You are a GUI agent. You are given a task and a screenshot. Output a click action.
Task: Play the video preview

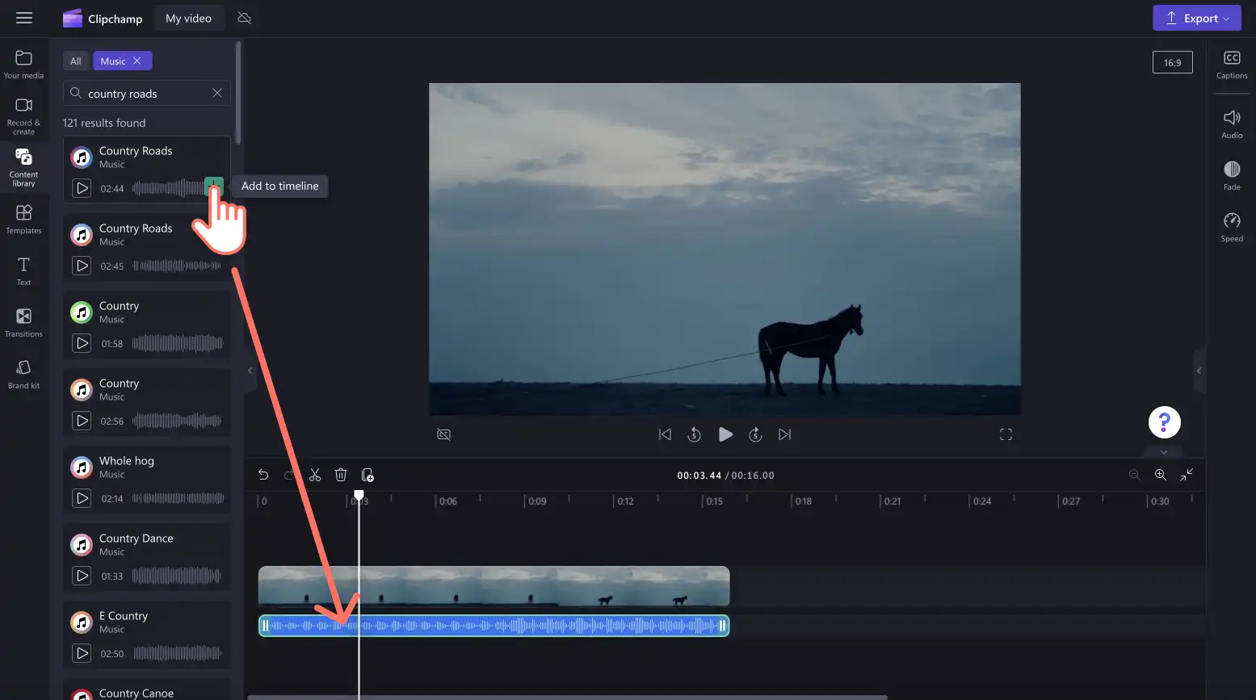coord(725,434)
